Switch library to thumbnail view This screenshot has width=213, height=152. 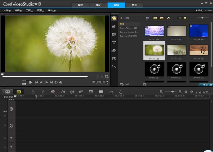(x=185, y=18)
